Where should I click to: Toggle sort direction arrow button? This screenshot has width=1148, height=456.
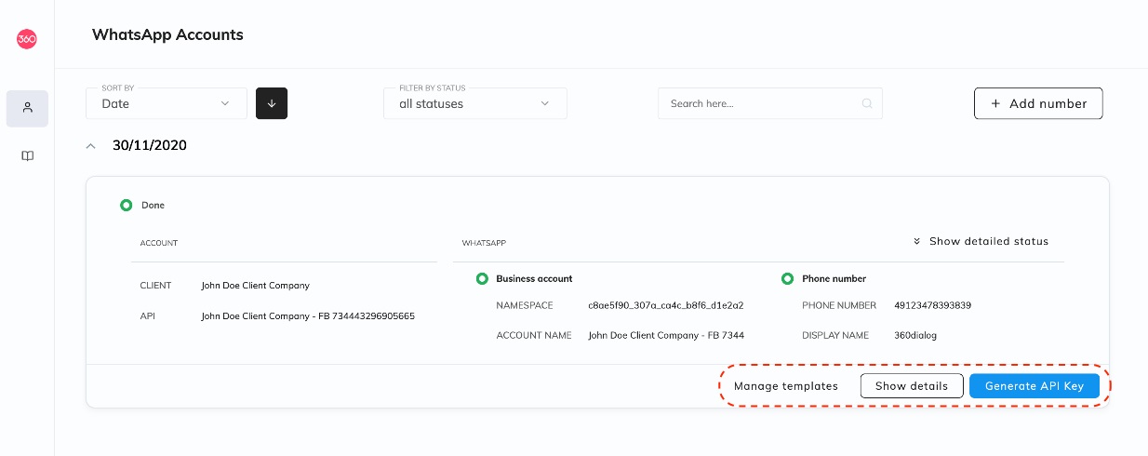coord(272,103)
